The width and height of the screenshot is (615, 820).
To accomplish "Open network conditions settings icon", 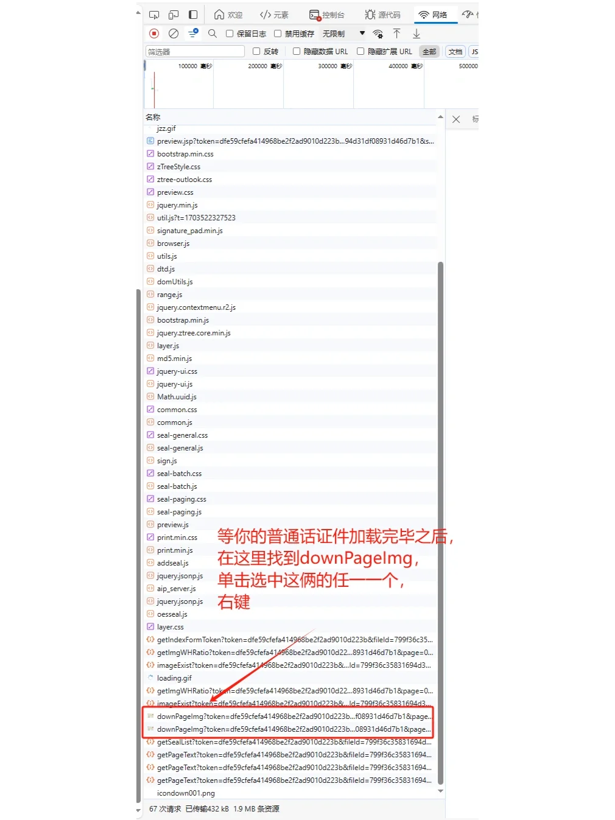I will pyautogui.click(x=378, y=33).
